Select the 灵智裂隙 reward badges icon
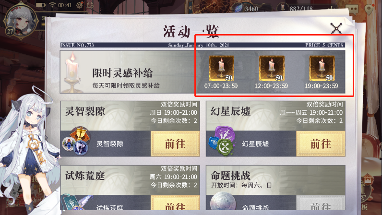The image size is (382, 215). point(76,142)
